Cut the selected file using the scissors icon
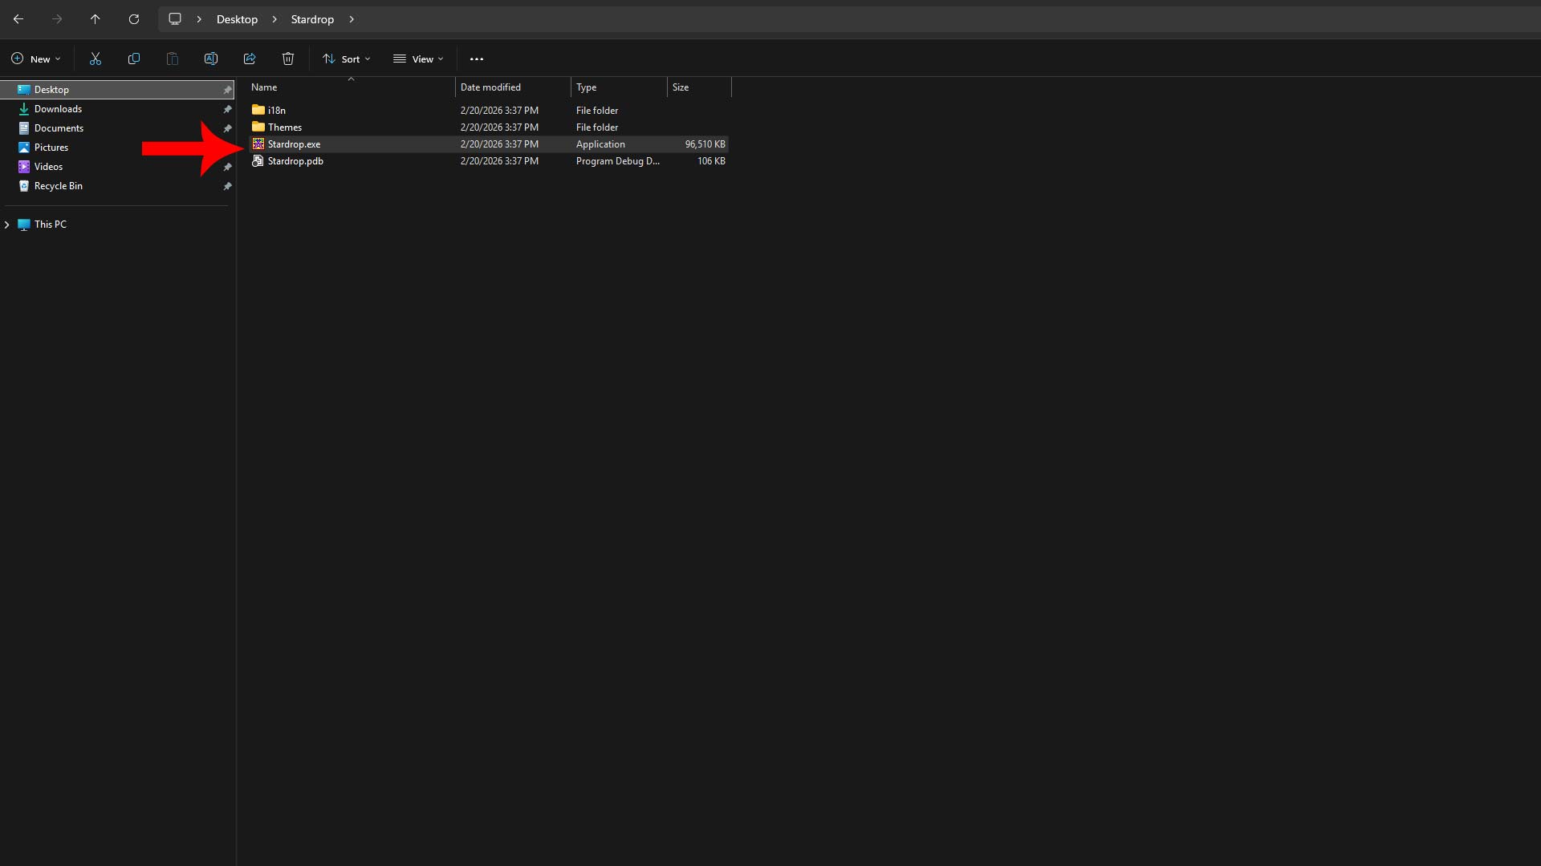This screenshot has width=1541, height=866. [96, 58]
